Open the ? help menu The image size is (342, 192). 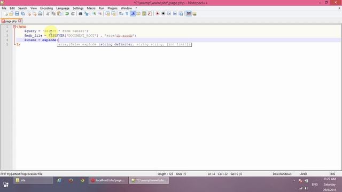[136, 8]
